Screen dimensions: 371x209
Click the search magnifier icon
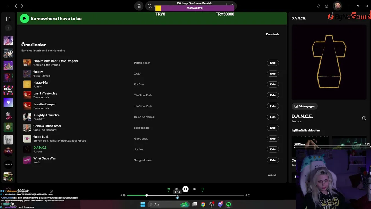[150, 6]
